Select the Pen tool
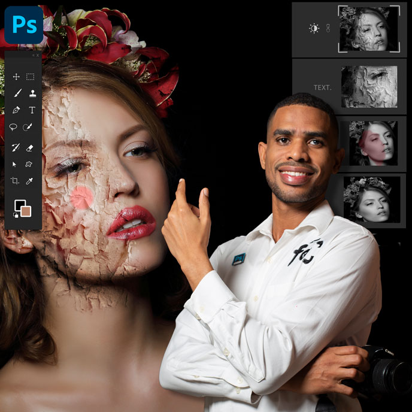The image size is (412, 412). click(16, 110)
